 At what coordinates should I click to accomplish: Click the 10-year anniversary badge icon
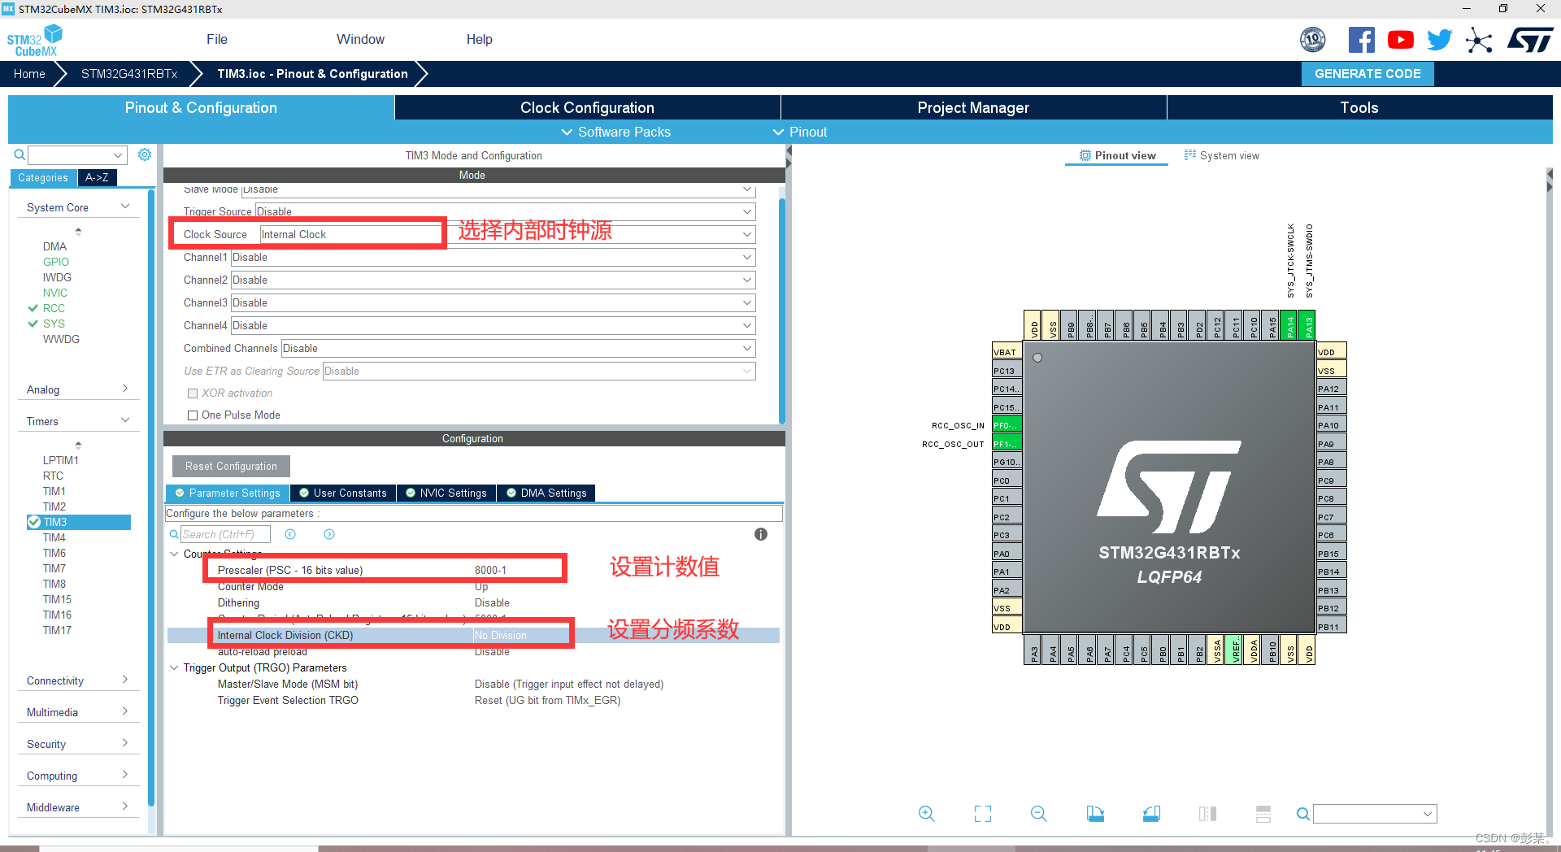[x=1313, y=40]
